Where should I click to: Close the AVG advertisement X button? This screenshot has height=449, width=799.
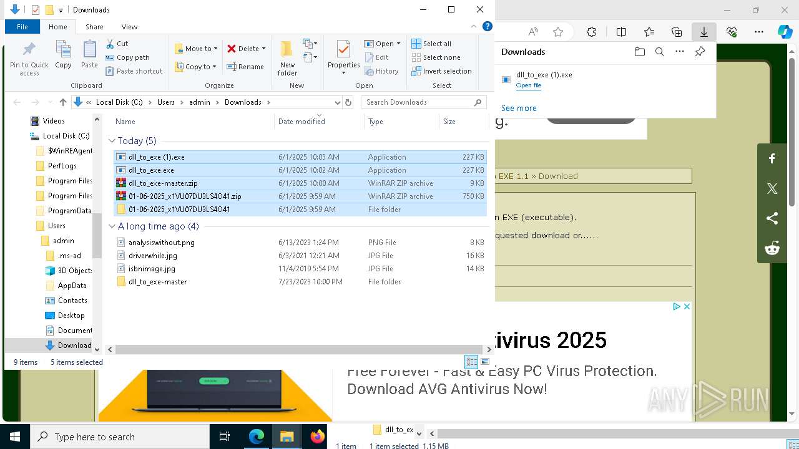[687, 306]
